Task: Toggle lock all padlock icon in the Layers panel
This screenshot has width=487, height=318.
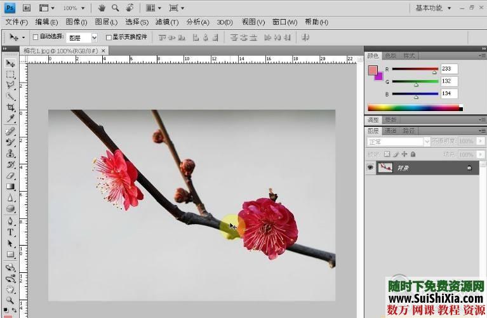Action: point(413,154)
